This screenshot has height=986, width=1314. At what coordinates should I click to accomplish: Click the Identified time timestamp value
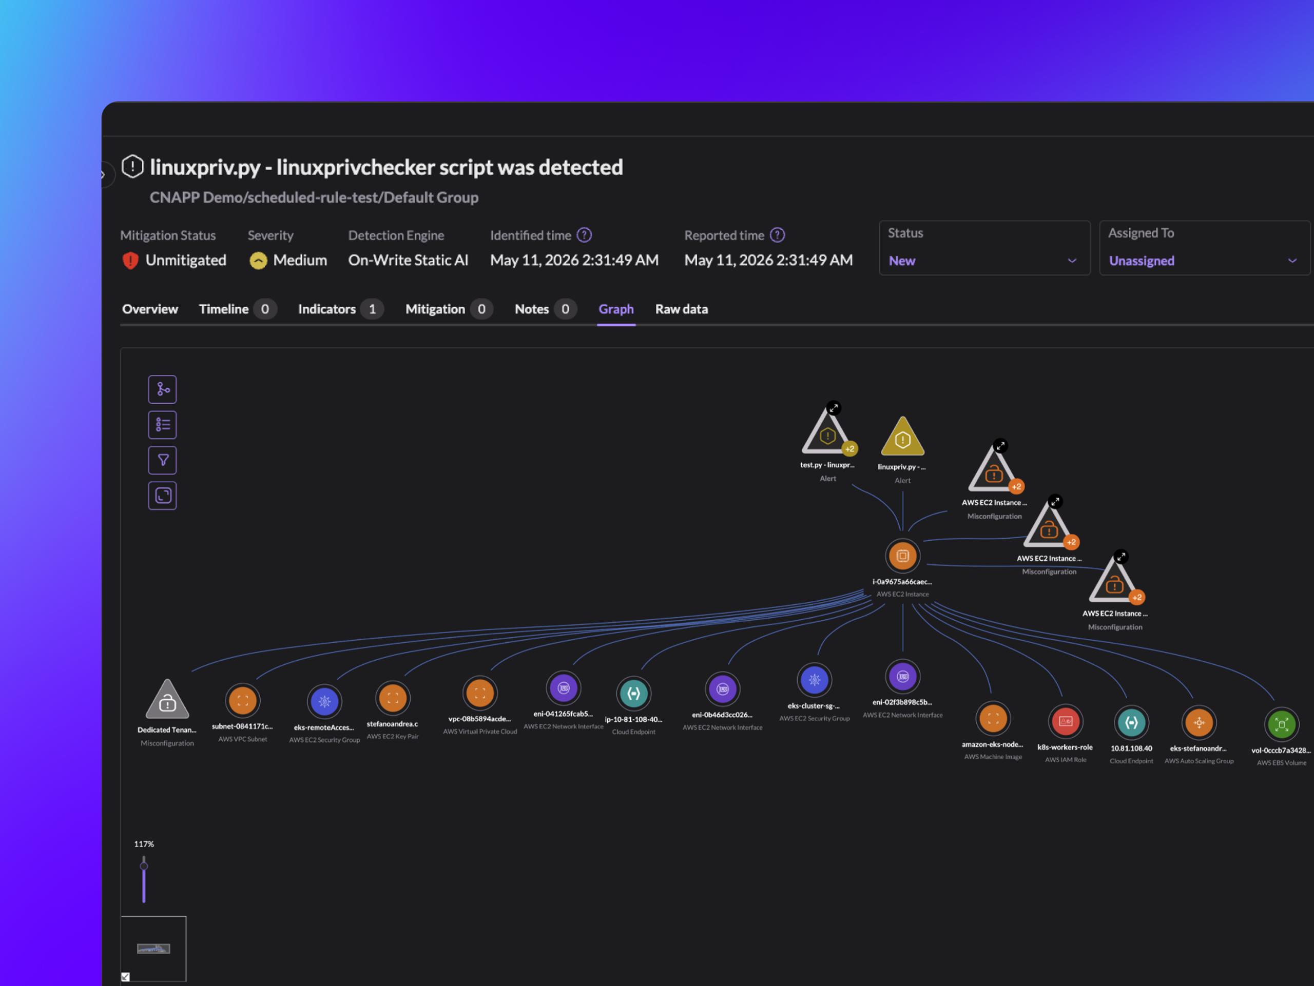tap(574, 260)
